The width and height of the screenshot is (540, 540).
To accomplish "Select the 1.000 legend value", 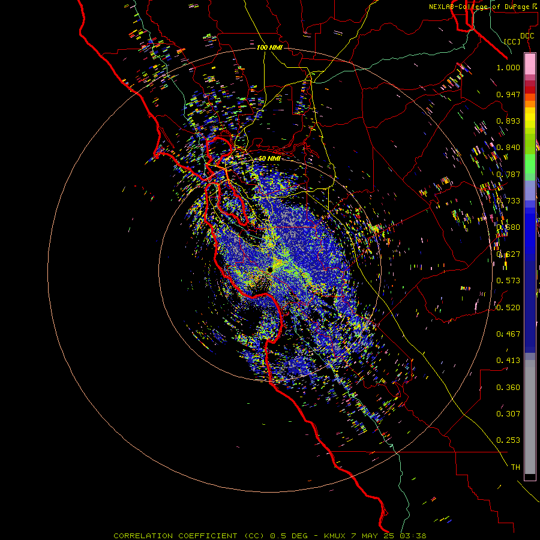I will point(508,67).
